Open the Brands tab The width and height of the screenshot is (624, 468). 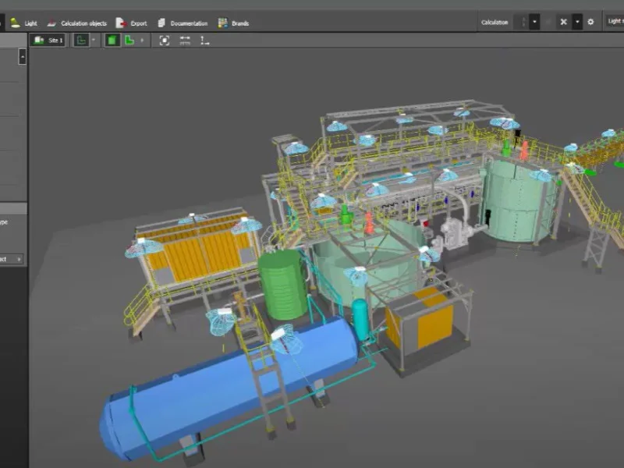[233, 23]
